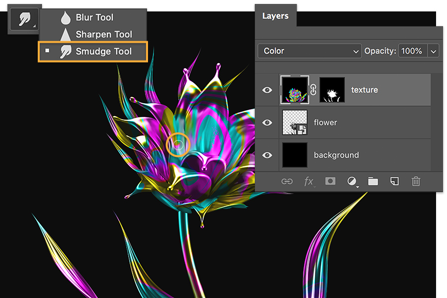Hide the background layer

pyautogui.click(x=267, y=155)
